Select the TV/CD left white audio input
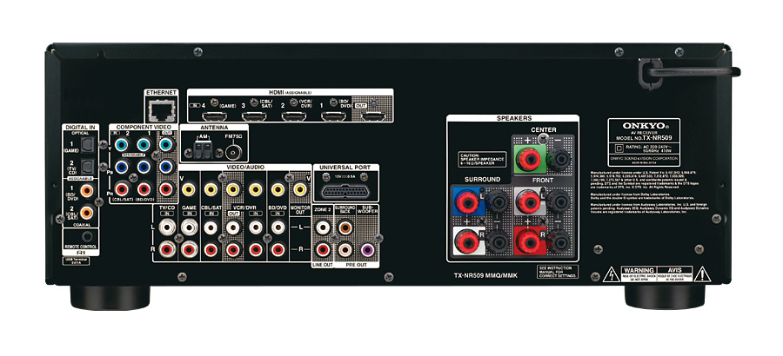This screenshot has width=783, height=356. 165,227
